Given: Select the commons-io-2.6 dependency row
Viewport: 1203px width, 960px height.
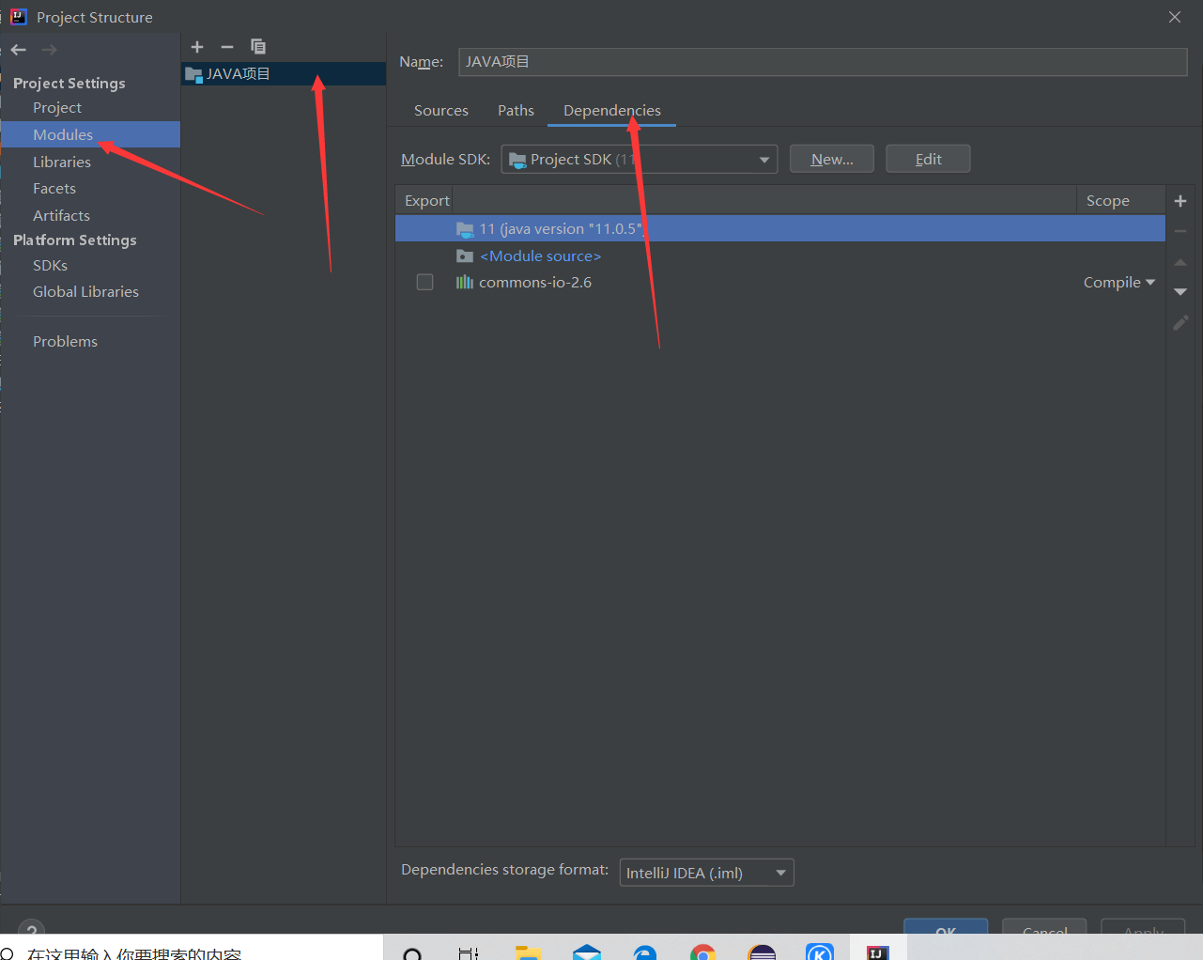Looking at the screenshot, I should point(779,282).
